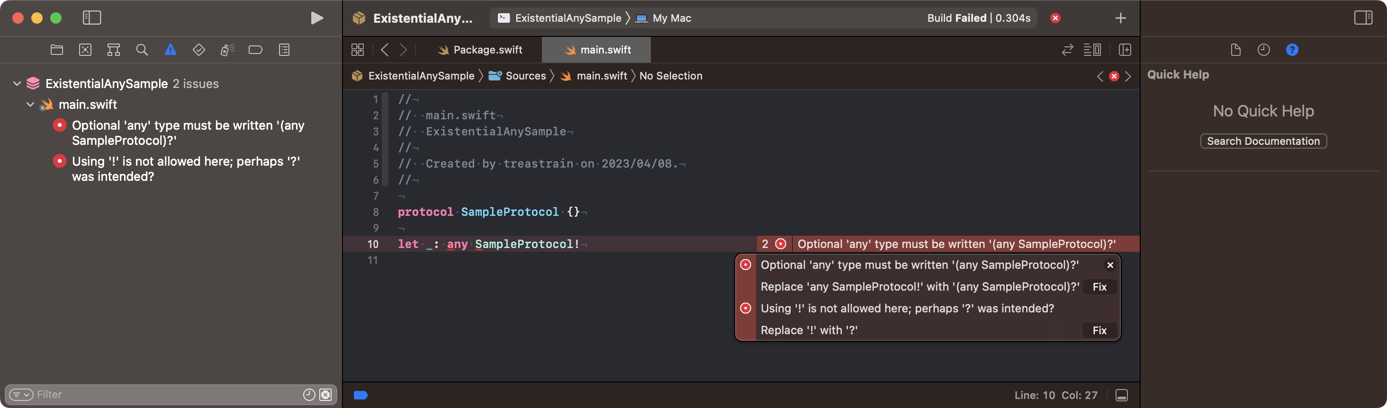Run the project with the play button
1387x408 pixels.
pyautogui.click(x=317, y=18)
